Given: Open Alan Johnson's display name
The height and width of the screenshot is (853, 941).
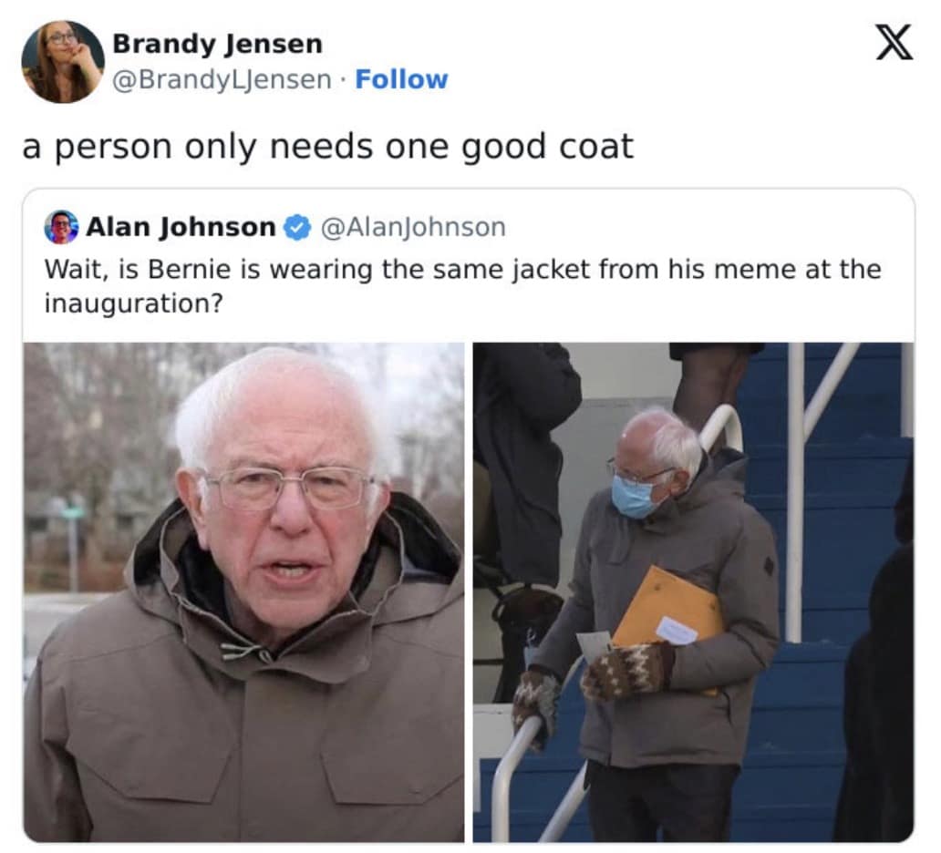Looking at the screenshot, I should pos(181,227).
